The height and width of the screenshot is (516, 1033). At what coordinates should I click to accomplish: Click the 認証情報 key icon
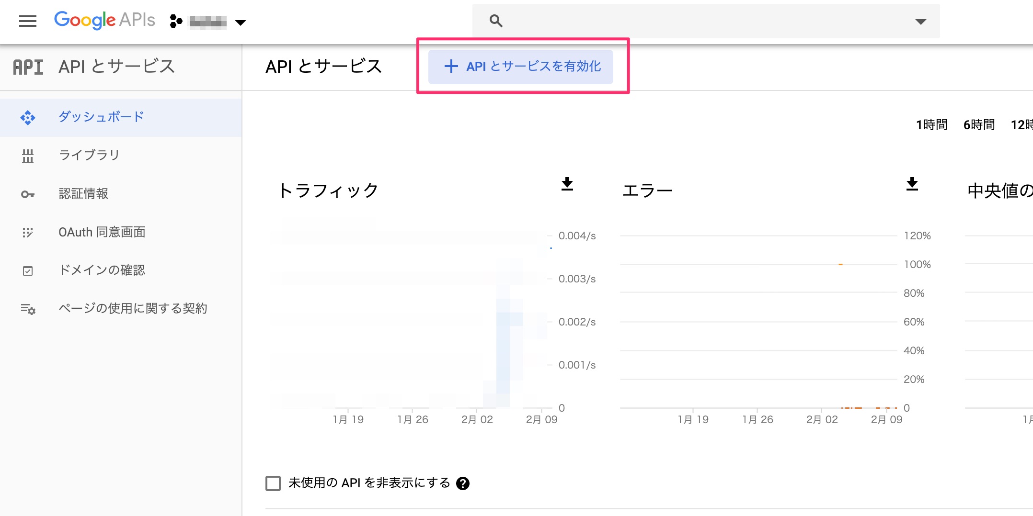(28, 193)
